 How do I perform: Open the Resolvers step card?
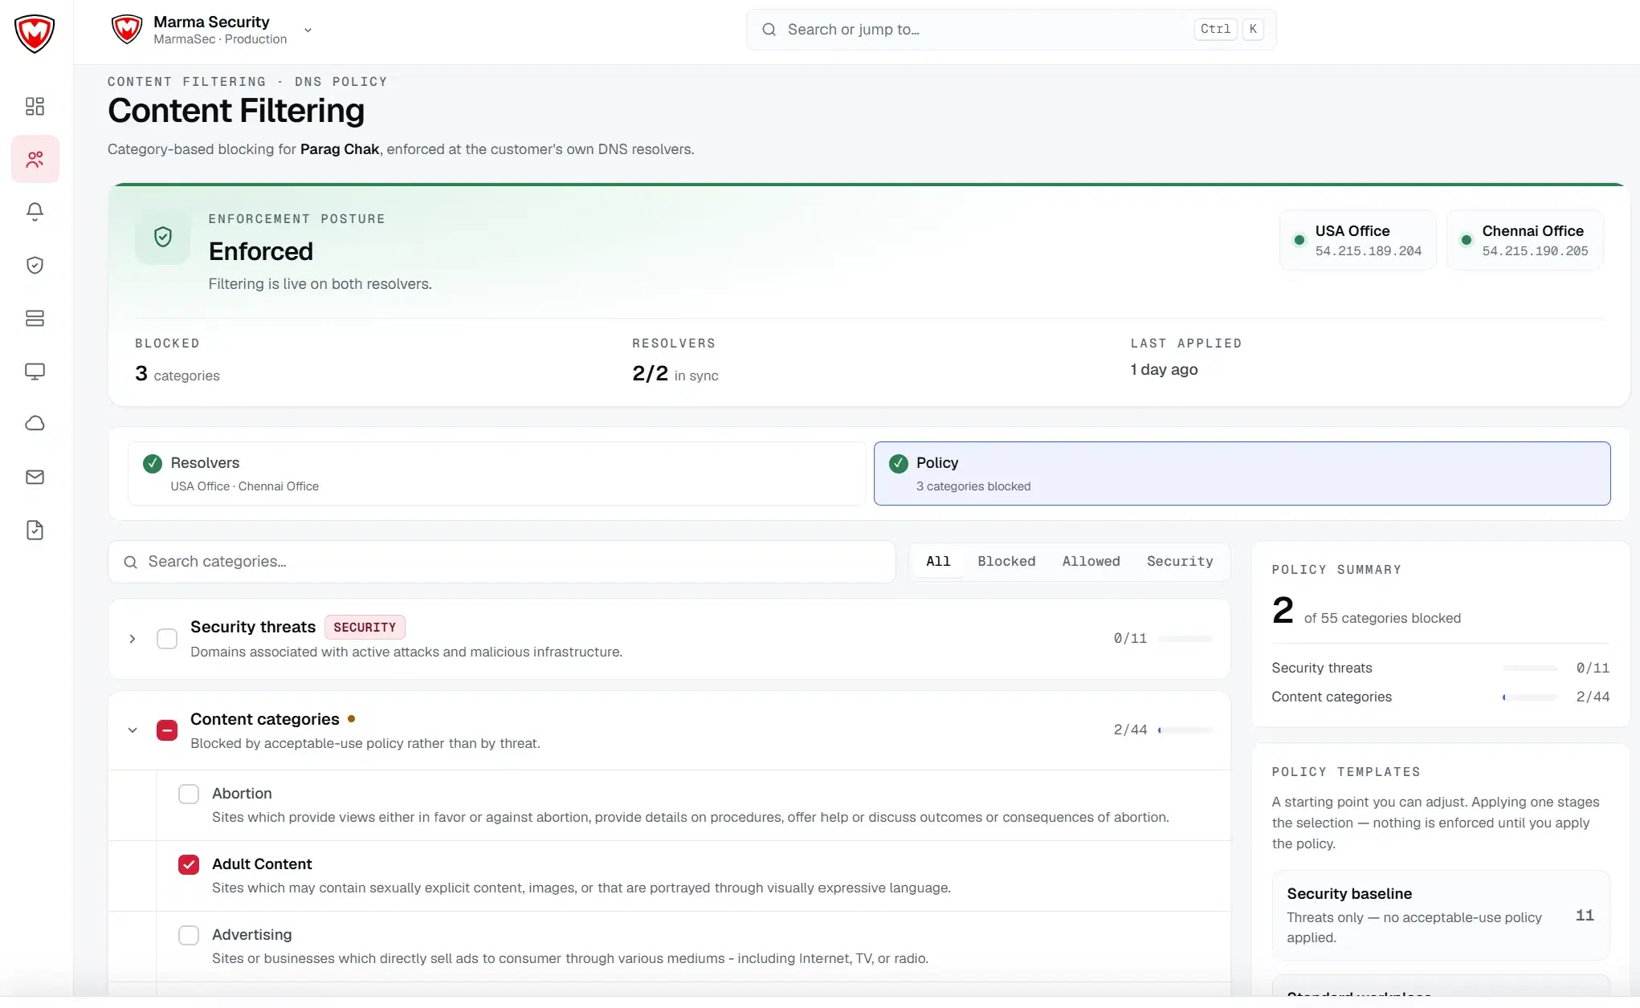pyautogui.click(x=497, y=474)
